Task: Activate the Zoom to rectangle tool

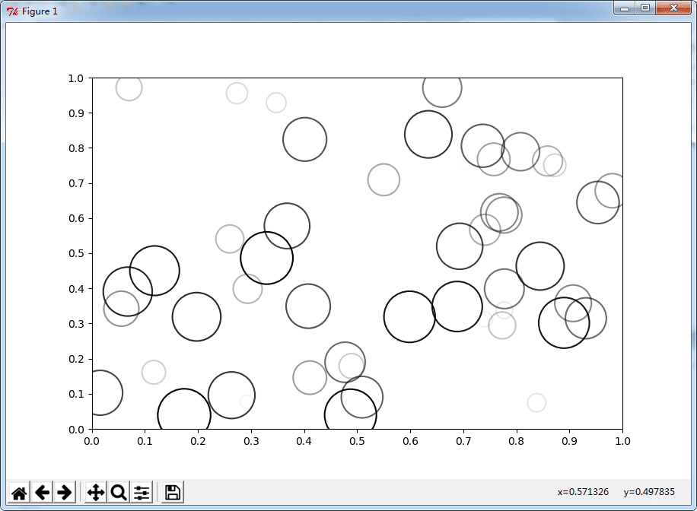Action: click(x=119, y=492)
